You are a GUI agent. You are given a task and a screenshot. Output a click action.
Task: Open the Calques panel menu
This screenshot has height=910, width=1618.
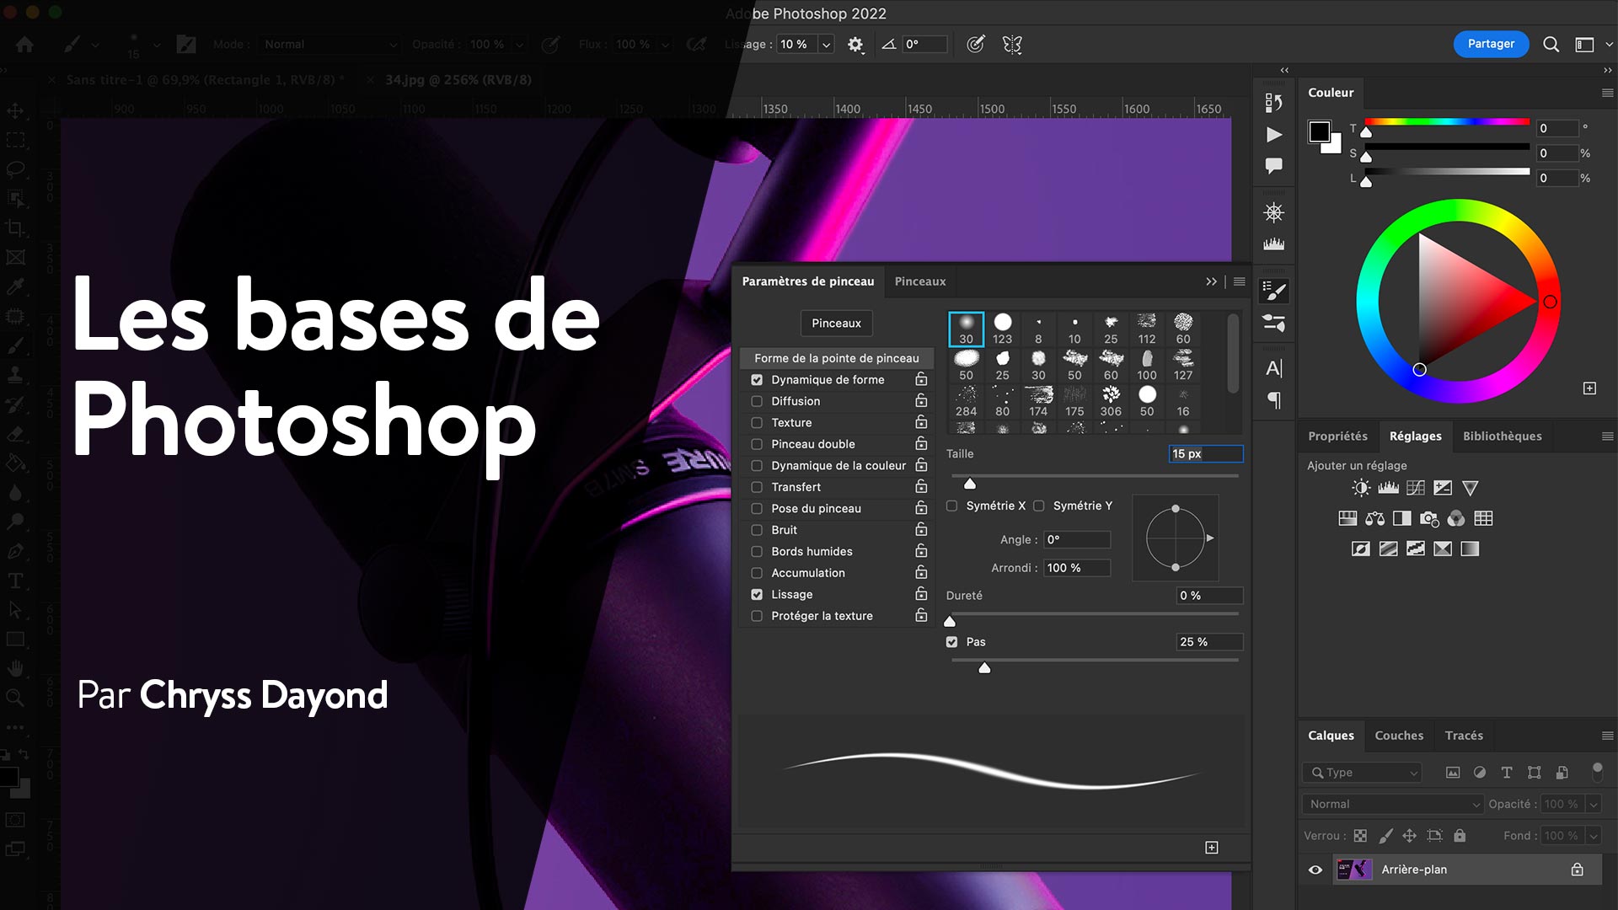1607,736
